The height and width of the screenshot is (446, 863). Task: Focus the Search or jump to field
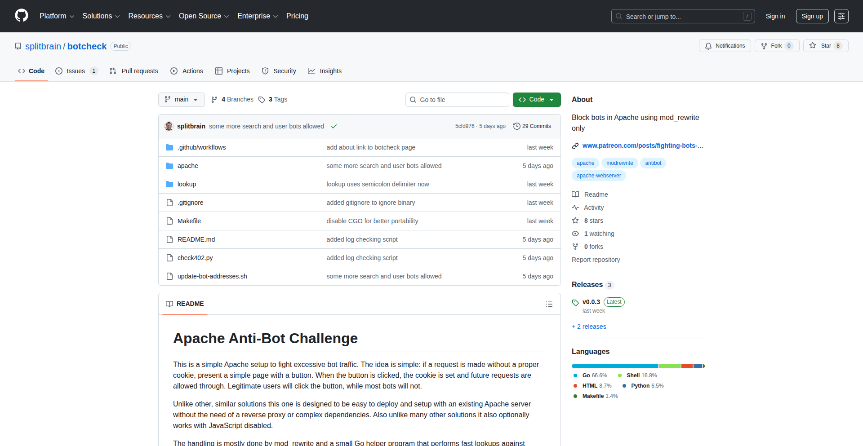point(683,16)
